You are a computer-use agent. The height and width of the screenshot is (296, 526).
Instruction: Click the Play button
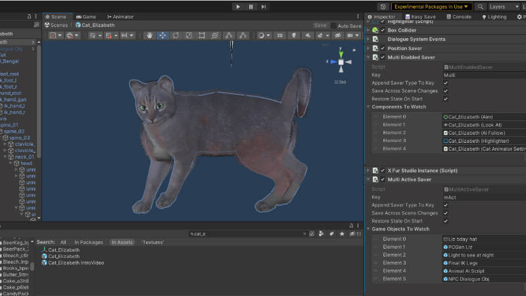coord(238,7)
